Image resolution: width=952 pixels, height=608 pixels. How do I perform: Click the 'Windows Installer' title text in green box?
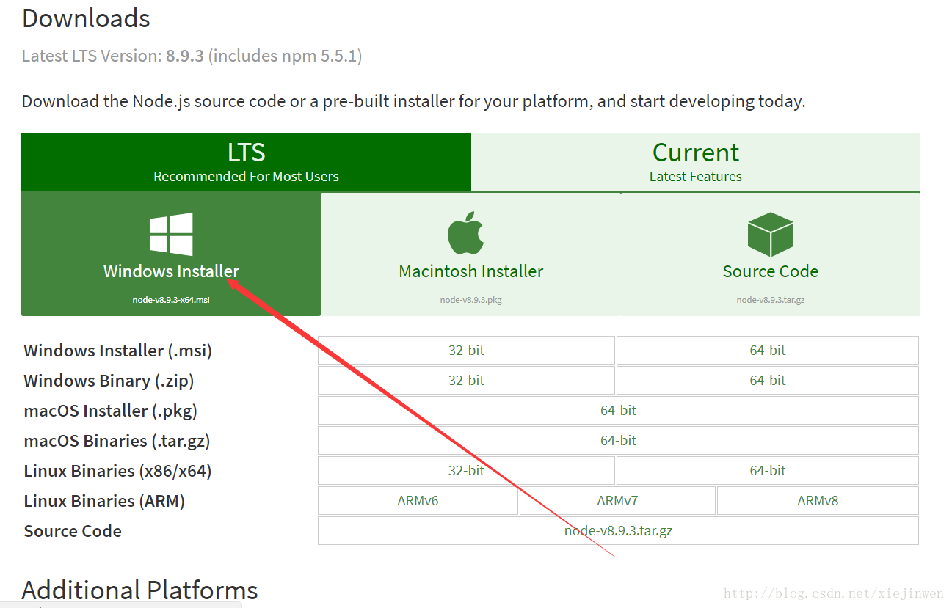point(171,271)
